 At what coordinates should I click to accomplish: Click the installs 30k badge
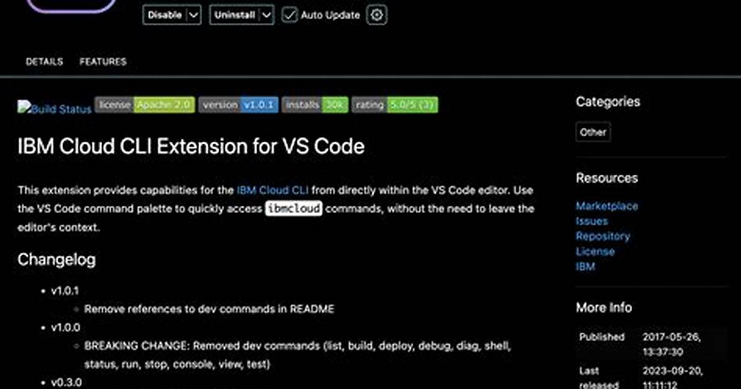[x=315, y=105]
